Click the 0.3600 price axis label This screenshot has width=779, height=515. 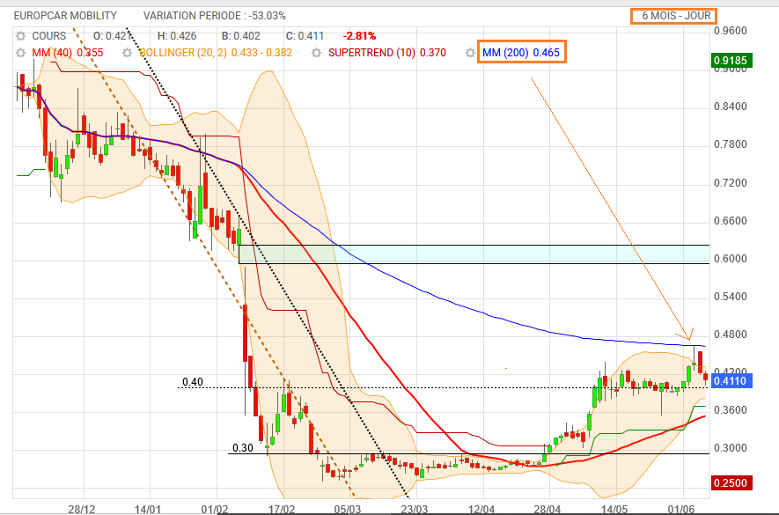731,410
